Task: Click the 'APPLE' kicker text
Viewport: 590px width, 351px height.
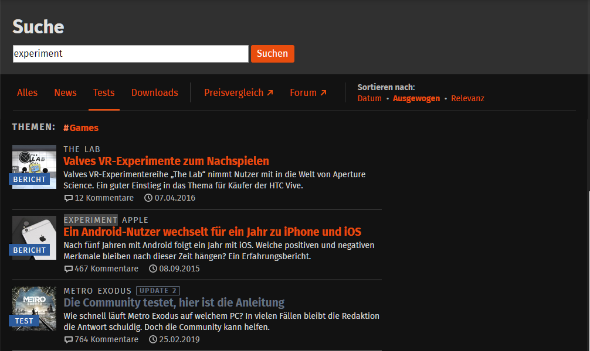Action: pos(135,220)
